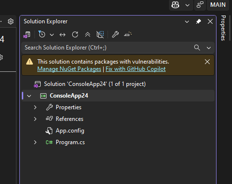Toggle Preview Selected Items
The width and height of the screenshot is (232, 184).
[x=128, y=34]
